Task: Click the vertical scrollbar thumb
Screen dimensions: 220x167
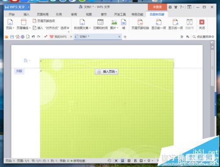Action: click(x=212, y=68)
